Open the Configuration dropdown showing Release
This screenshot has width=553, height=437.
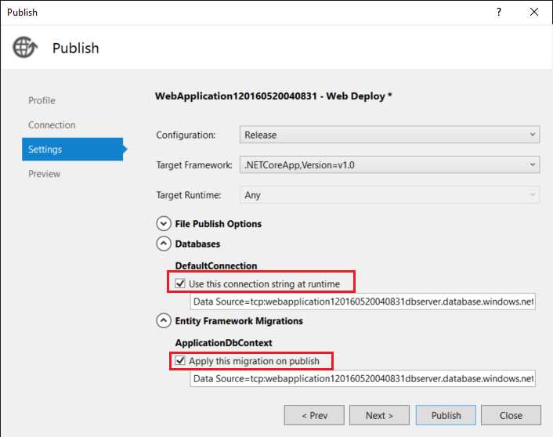pyautogui.click(x=389, y=135)
